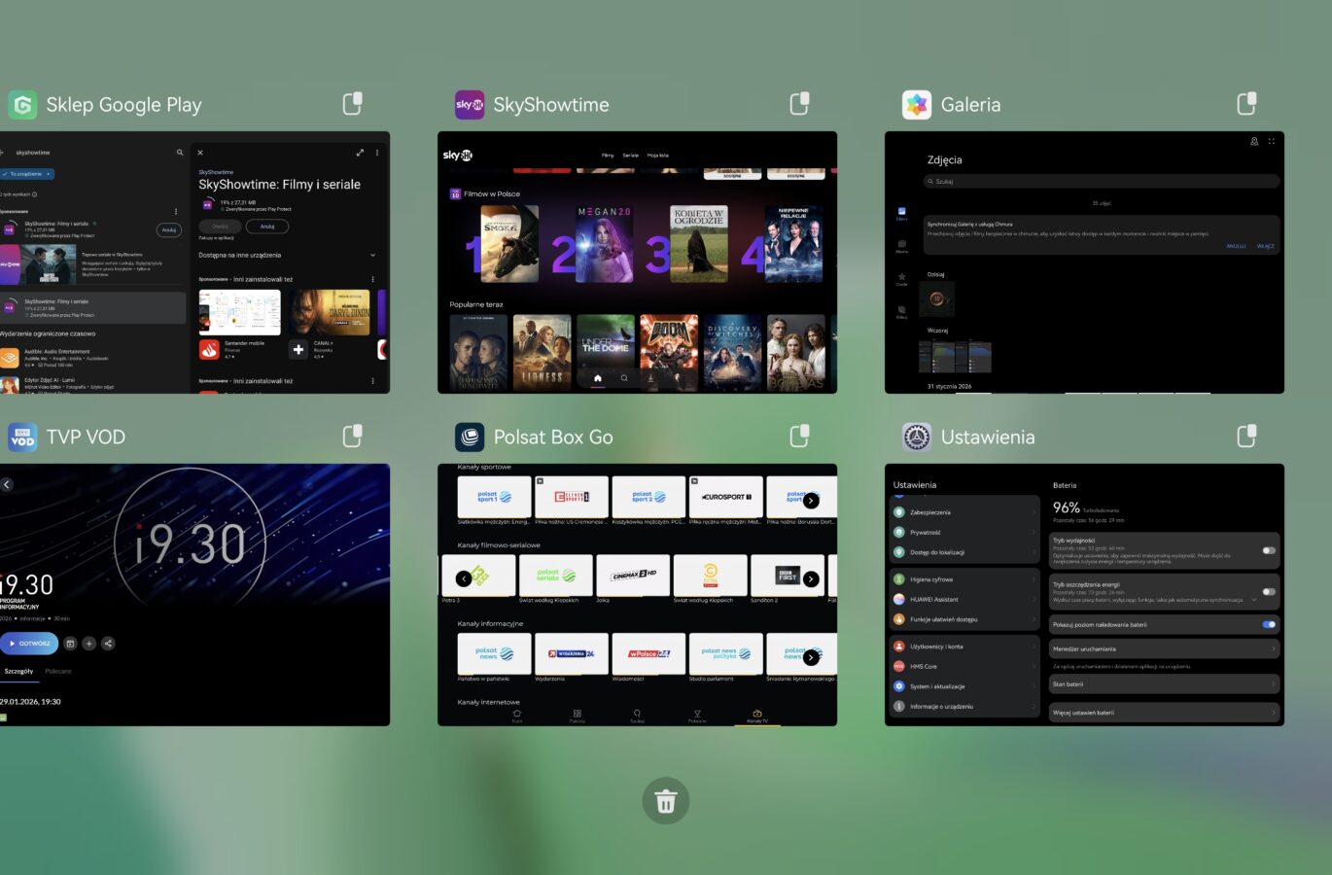Expand Dostępna na inne urządzenia section

pyautogui.click(x=372, y=256)
